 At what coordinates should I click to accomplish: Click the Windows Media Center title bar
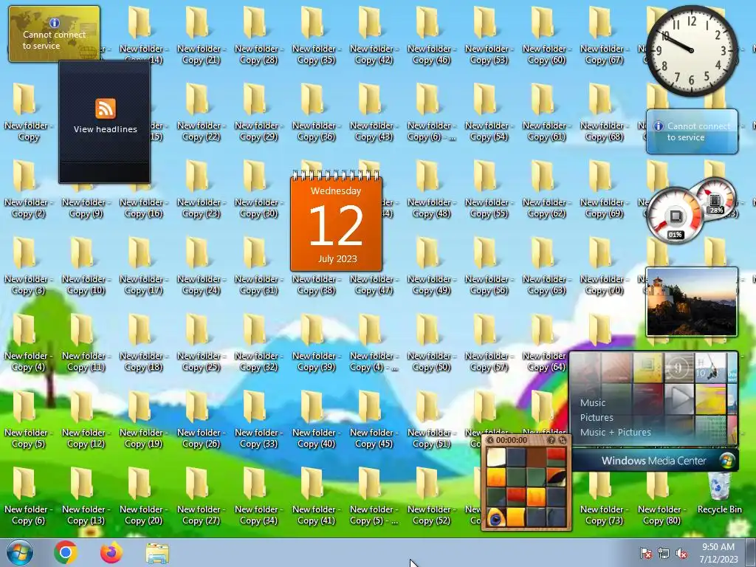click(654, 461)
